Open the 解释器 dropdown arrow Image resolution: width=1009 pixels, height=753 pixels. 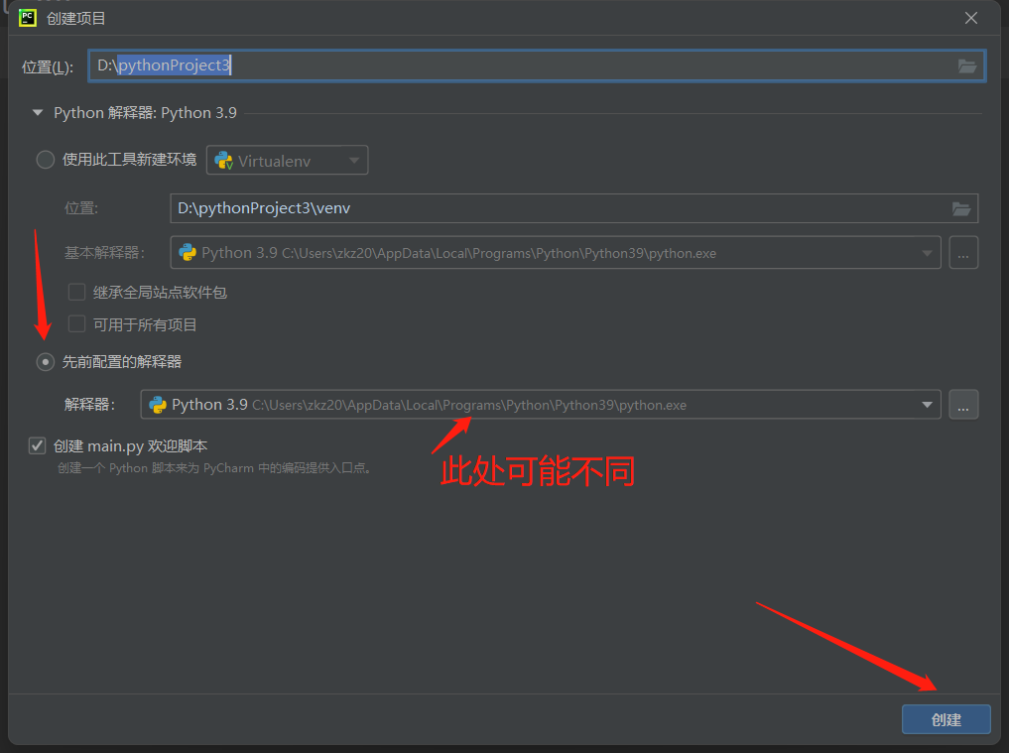927,405
